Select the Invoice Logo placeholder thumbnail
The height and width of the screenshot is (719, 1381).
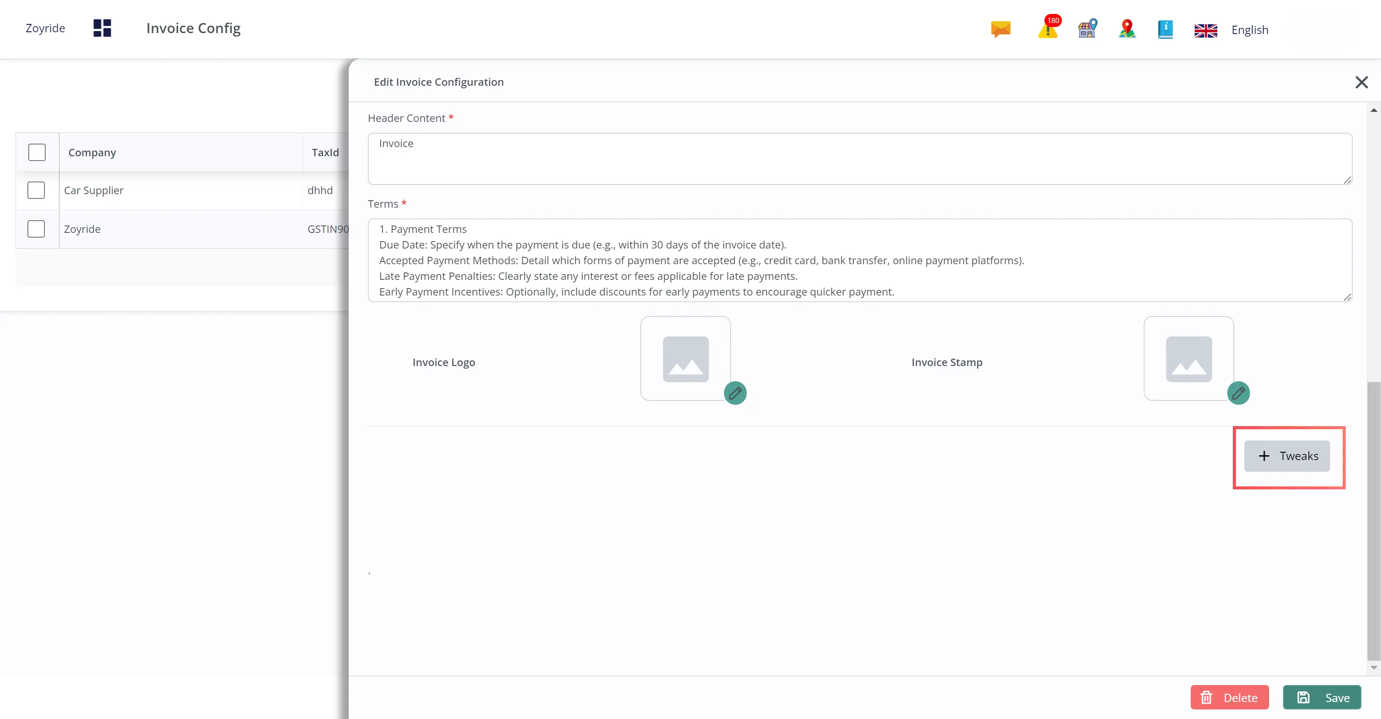pos(685,359)
